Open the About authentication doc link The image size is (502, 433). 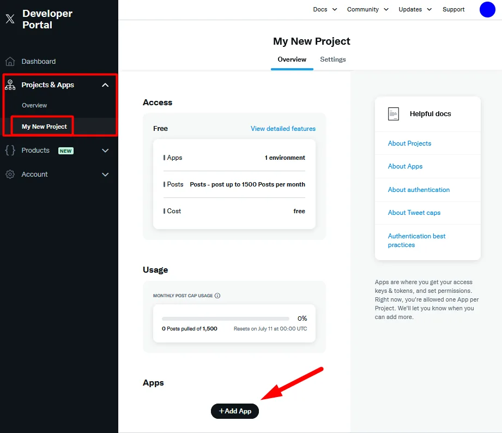pos(419,190)
